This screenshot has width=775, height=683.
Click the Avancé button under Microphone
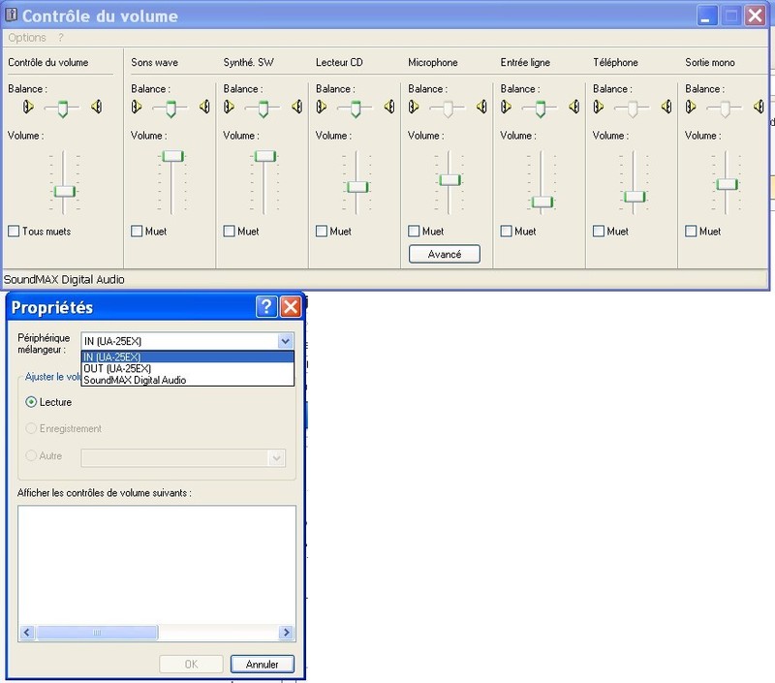(x=445, y=254)
